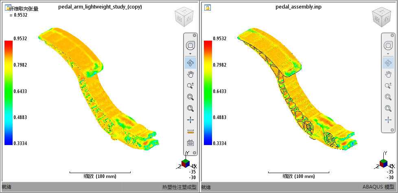
Task: Select the Orbit tool in left viewport
Action: [x=190, y=63]
